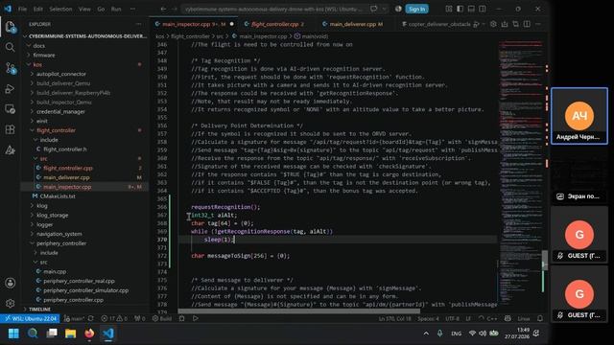Open File Explorer from the Windows taskbar

pyautogui.click(x=70, y=333)
